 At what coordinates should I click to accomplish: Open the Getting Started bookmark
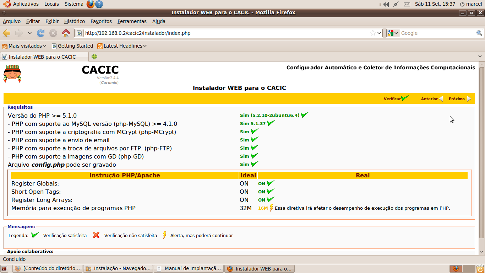(72, 46)
